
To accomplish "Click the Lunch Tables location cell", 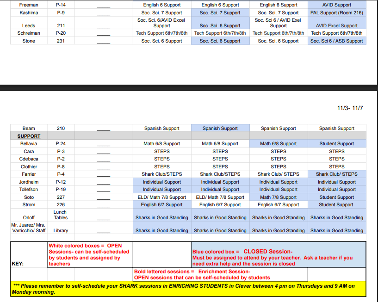I will pos(61,215).
